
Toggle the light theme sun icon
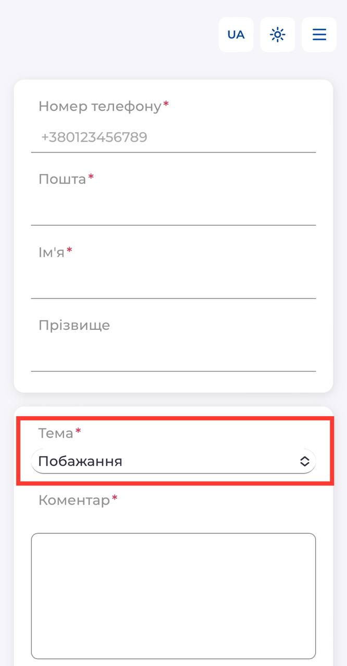point(277,35)
